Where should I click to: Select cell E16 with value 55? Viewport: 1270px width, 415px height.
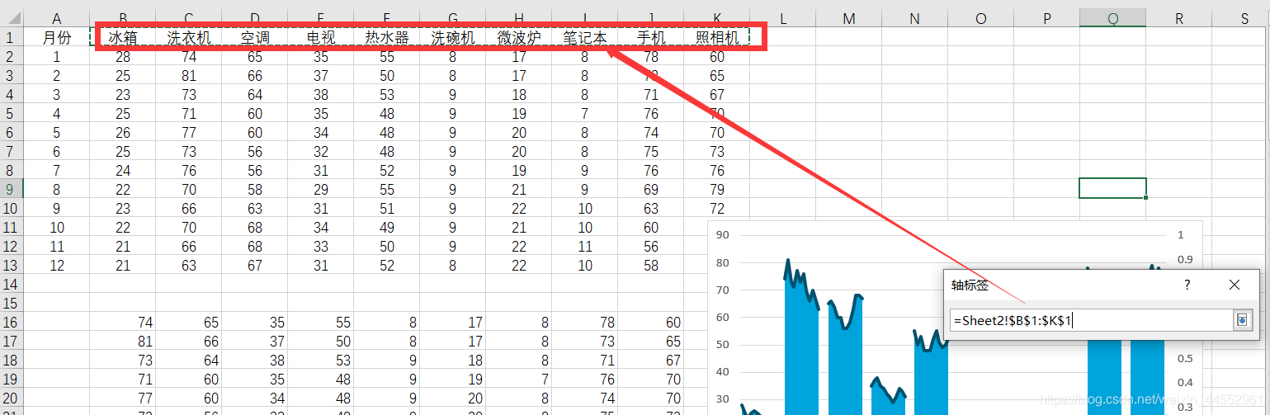[x=321, y=323]
